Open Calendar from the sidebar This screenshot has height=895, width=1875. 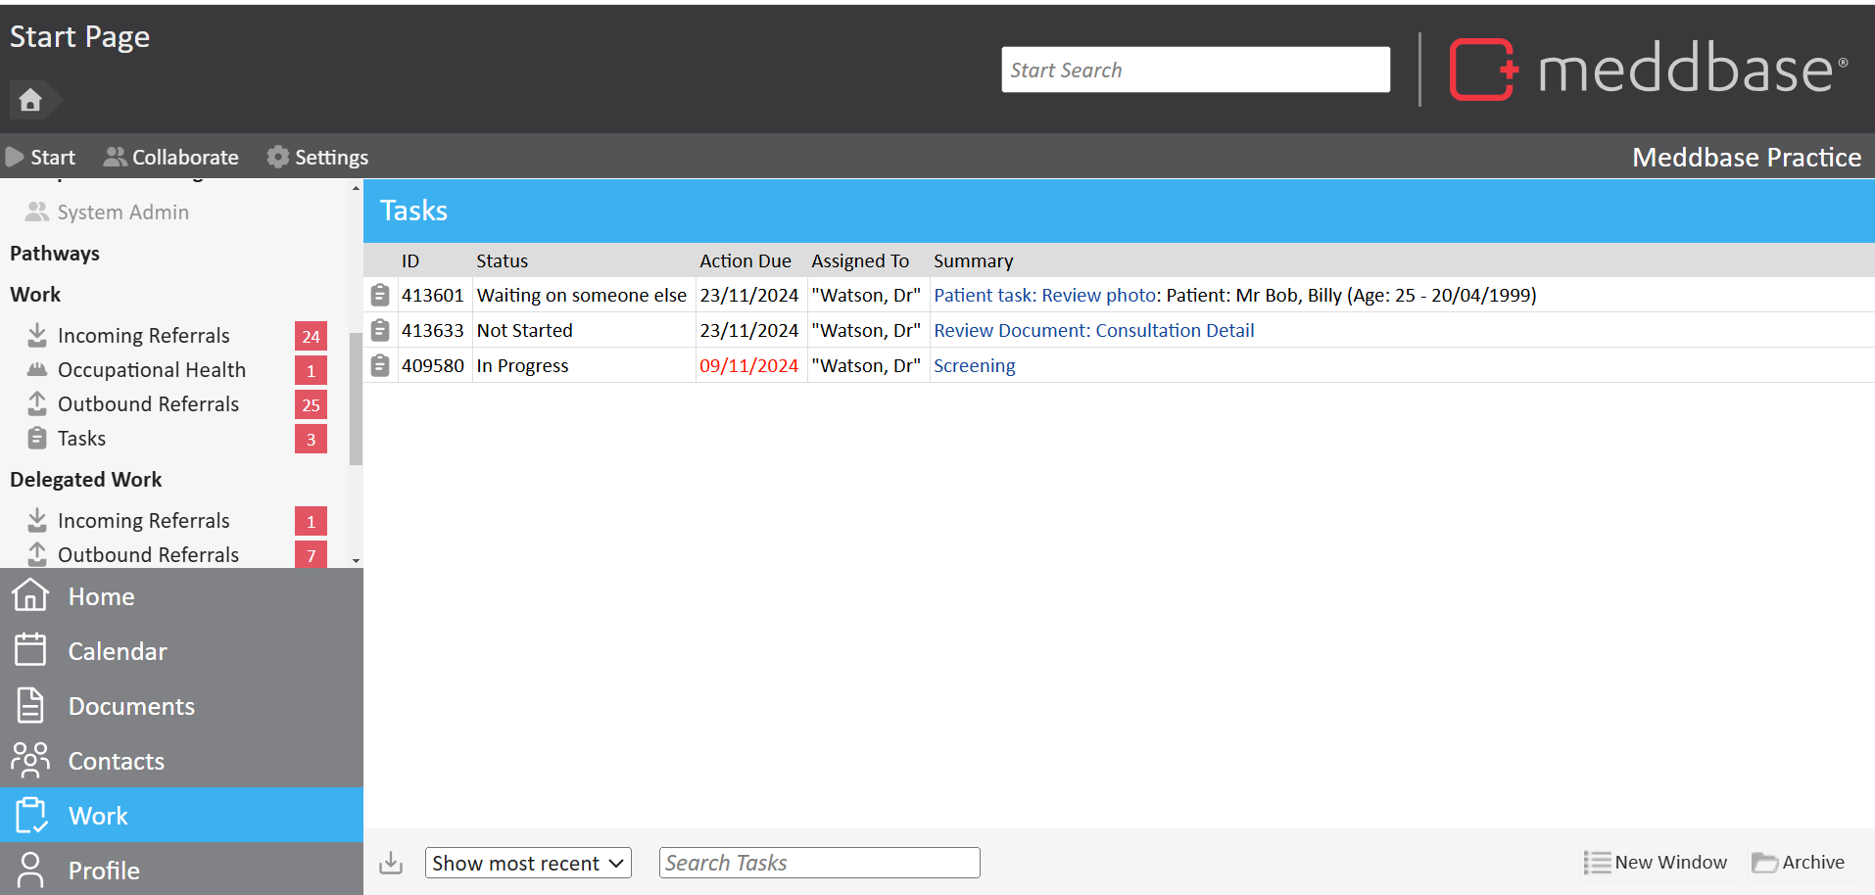tap(118, 651)
